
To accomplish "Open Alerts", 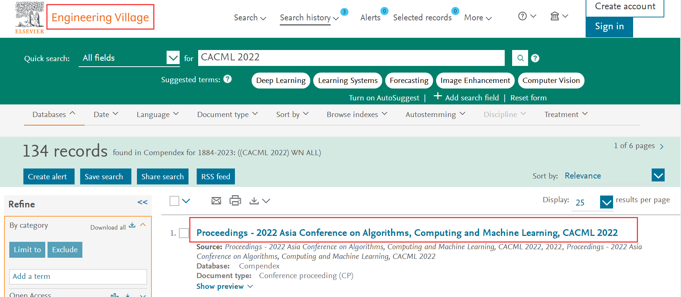I will tap(370, 17).
